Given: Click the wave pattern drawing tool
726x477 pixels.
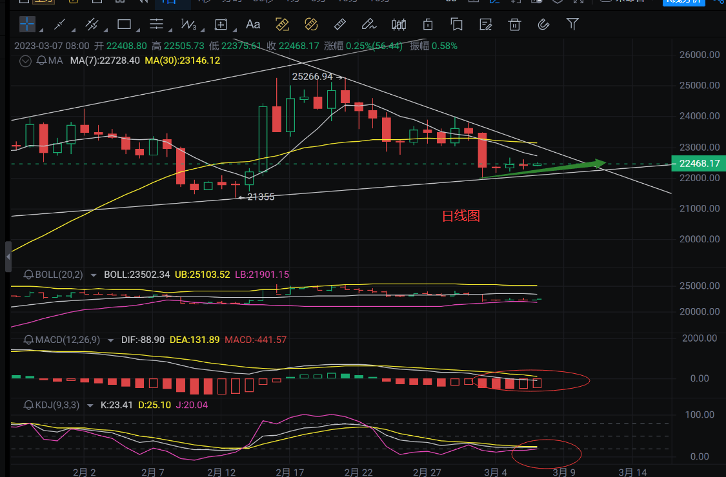Looking at the screenshot, I should 188,24.
